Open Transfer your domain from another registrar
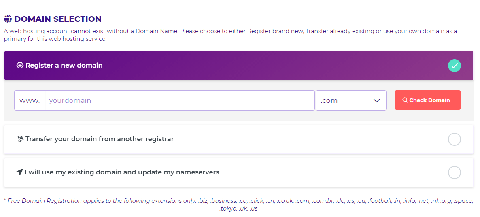 pyautogui.click(x=239, y=139)
